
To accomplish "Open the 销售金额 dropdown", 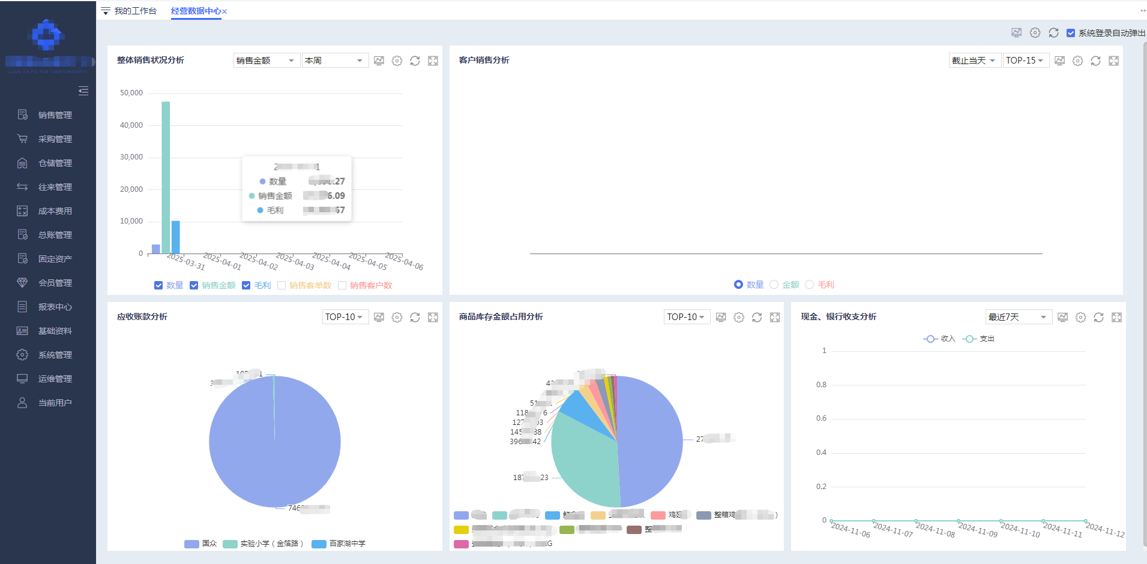I will [266, 61].
